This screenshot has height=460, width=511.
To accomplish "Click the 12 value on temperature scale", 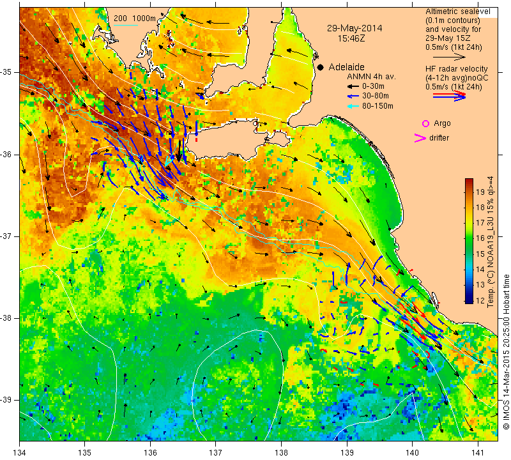I will (480, 300).
